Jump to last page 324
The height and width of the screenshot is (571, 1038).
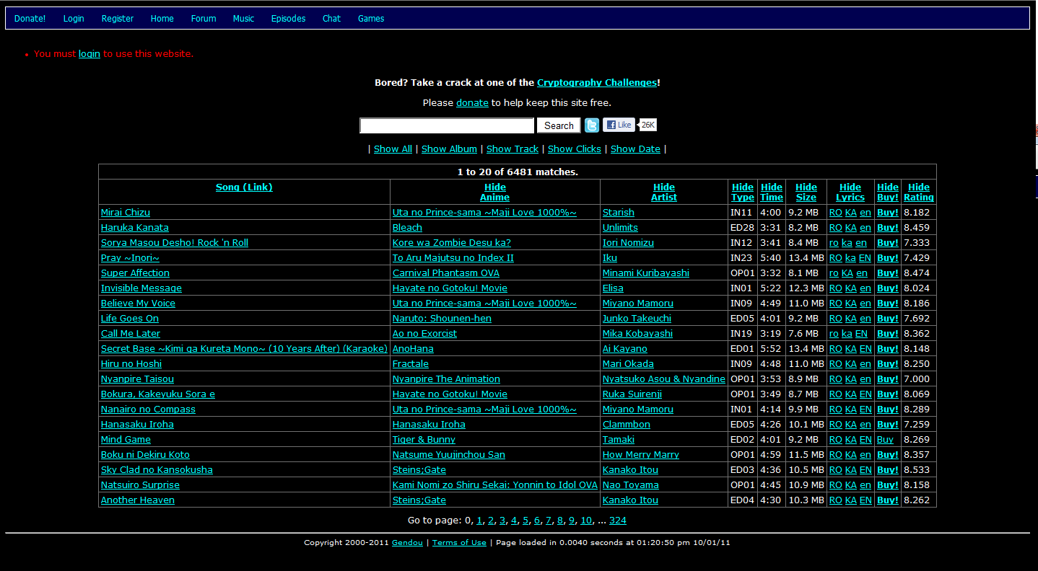click(618, 521)
